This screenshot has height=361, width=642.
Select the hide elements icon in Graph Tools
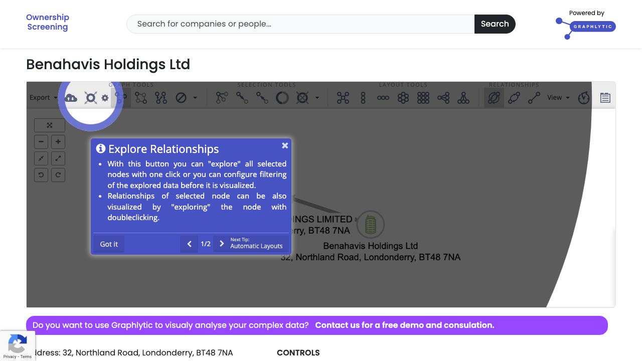(x=181, y=97)
